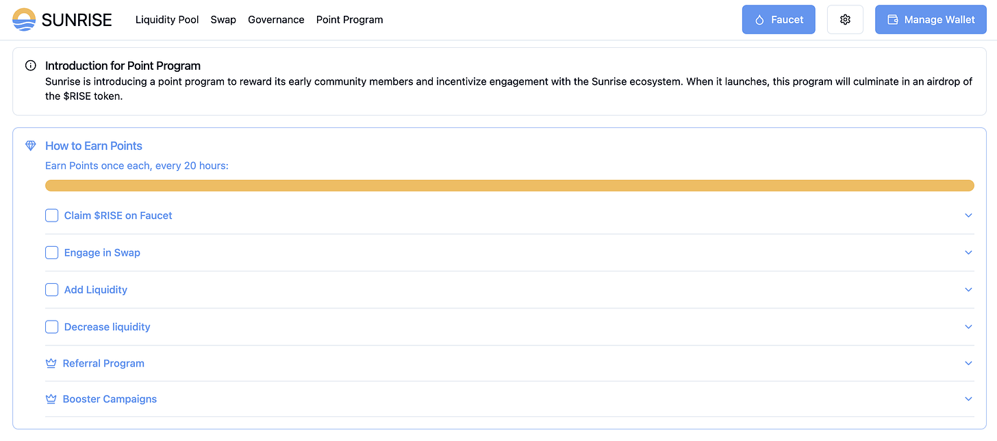Go to the Governance page
Image resolution: width=997 pixels, height=441 pixels.
(276, 20)
